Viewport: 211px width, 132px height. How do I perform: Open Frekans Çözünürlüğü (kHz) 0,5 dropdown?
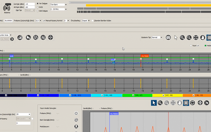[x=38, y=21]
